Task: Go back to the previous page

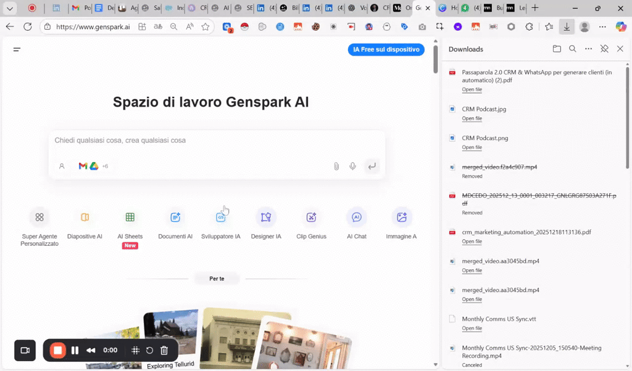Action: click(x=10, y=26)
